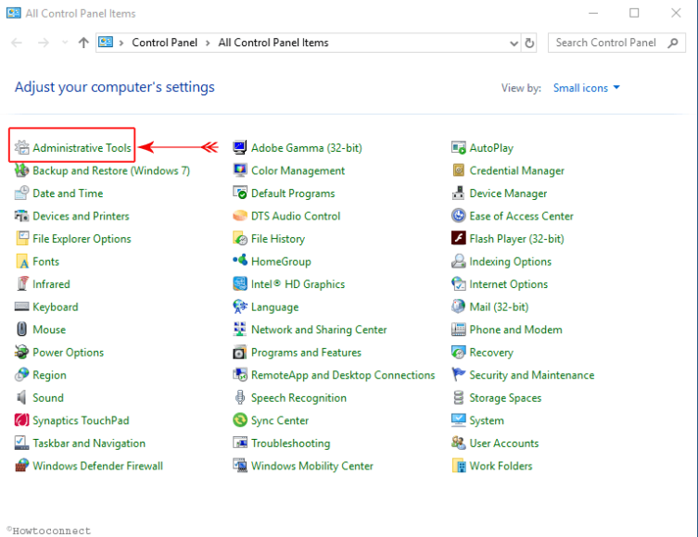Open the Flash Player icon
This screenshot has height=537, width=698.
pos(459,238)
